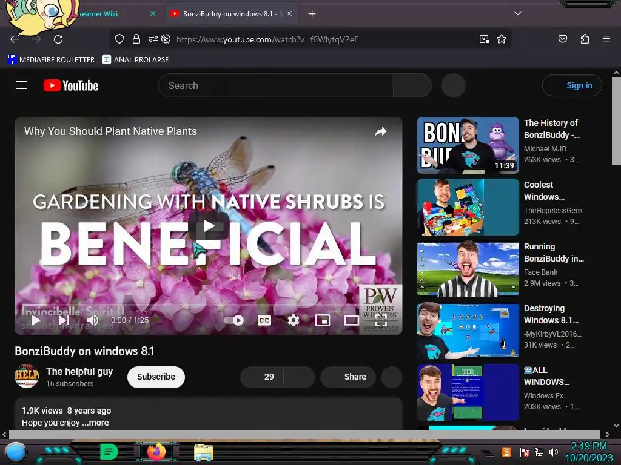Skip to the next video
This screenshot has width=621, height=465.
click(64, 320)
